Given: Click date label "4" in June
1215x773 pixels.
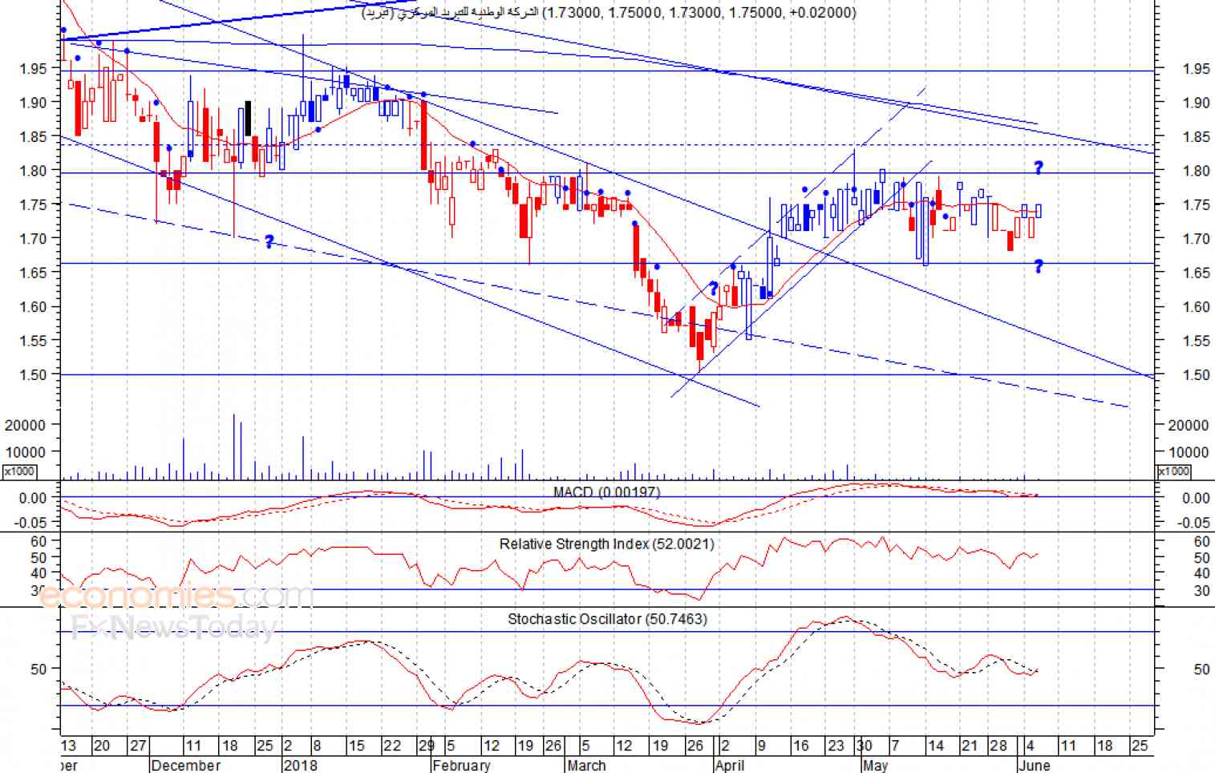Looking at the screenshot, I should (1030, 746).
